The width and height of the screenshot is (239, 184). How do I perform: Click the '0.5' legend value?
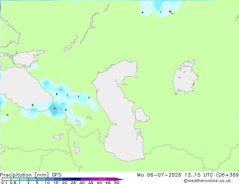tap(13, 182)
